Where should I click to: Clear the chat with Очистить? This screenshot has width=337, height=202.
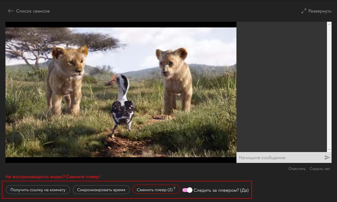coord(297,169)
